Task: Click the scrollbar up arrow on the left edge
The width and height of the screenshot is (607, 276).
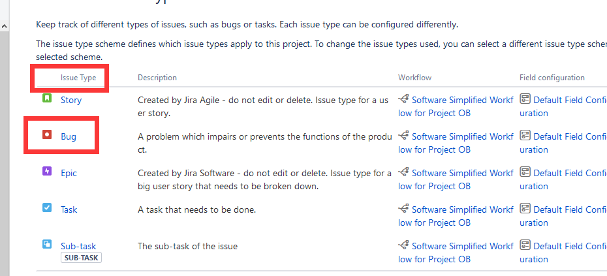Action: point(4,26)
